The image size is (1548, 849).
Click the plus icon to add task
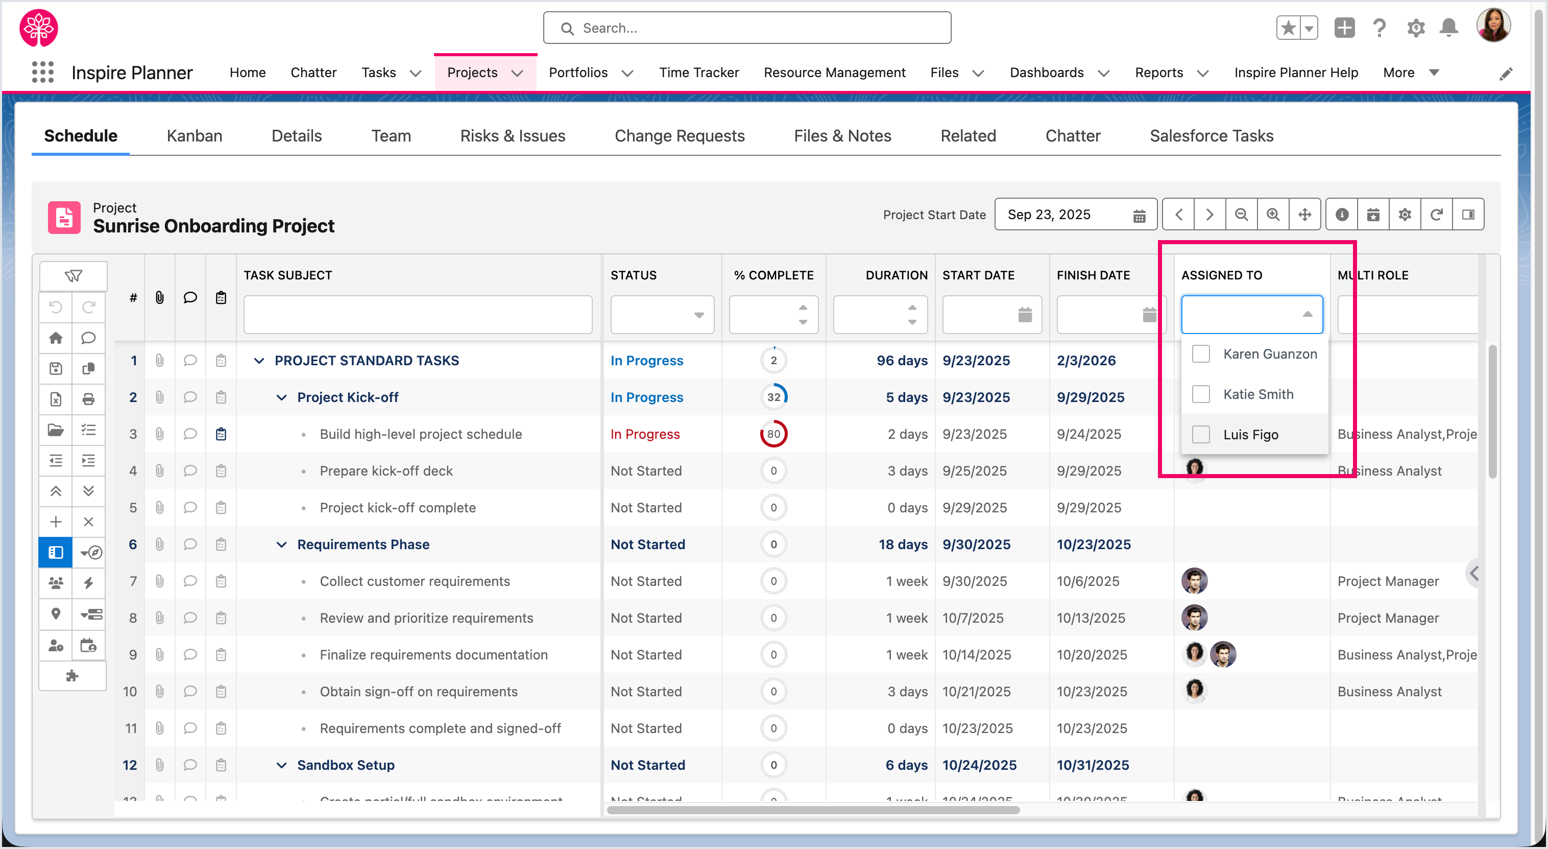[x=56, y=522]
